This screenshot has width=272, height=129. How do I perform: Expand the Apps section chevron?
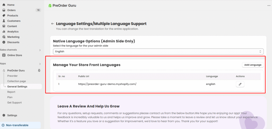pos(40,64)
